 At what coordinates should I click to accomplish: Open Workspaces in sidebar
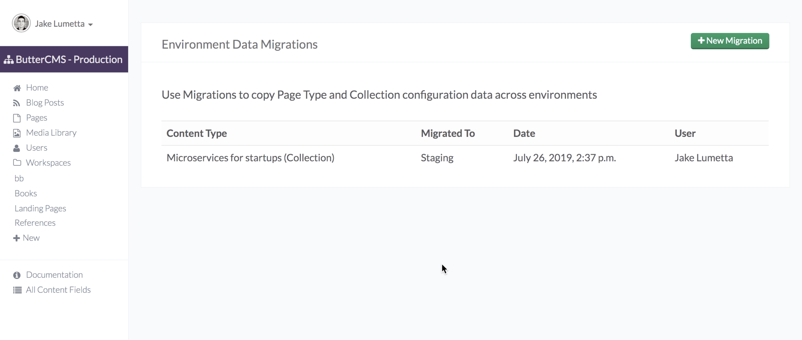48,163
